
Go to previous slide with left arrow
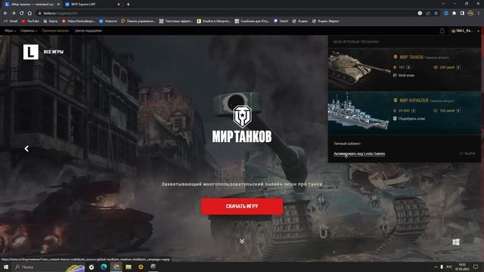tap(26, 149)
